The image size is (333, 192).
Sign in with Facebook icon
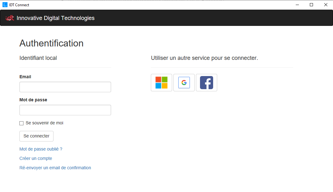[x=207, y=83]
